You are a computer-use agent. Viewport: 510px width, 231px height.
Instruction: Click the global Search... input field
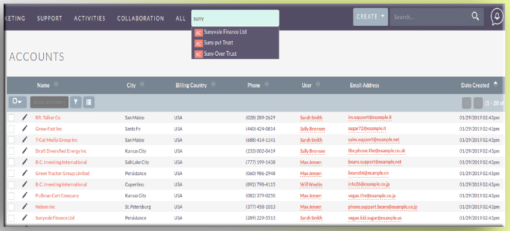[431, 17]
